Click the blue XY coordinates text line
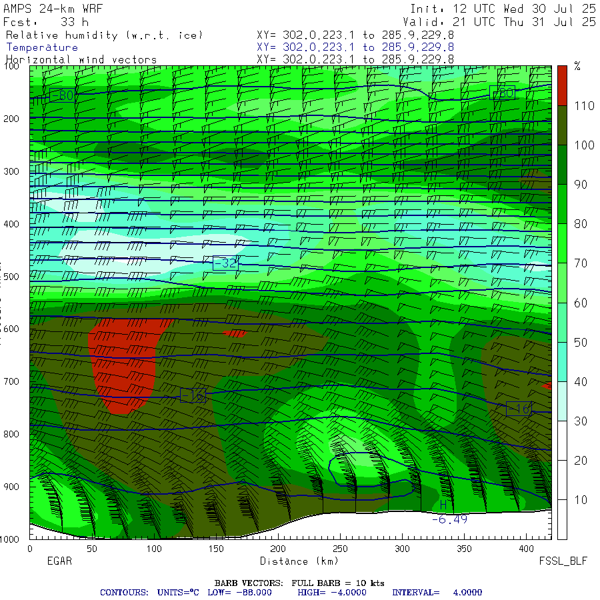This screenshot has width=600, height=600. [355, 47]
